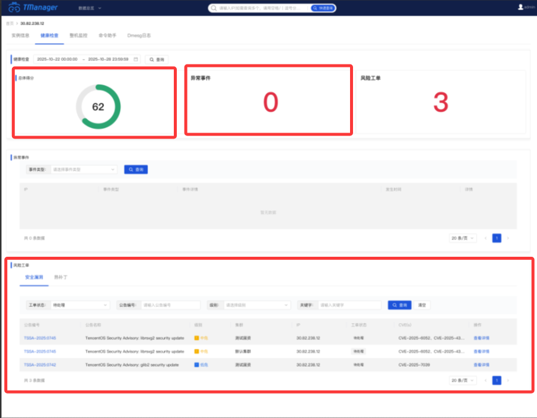This screenshot has height=418, width=537.
Task: Go to next page in 异常事件 pagination
Action: 508,238
